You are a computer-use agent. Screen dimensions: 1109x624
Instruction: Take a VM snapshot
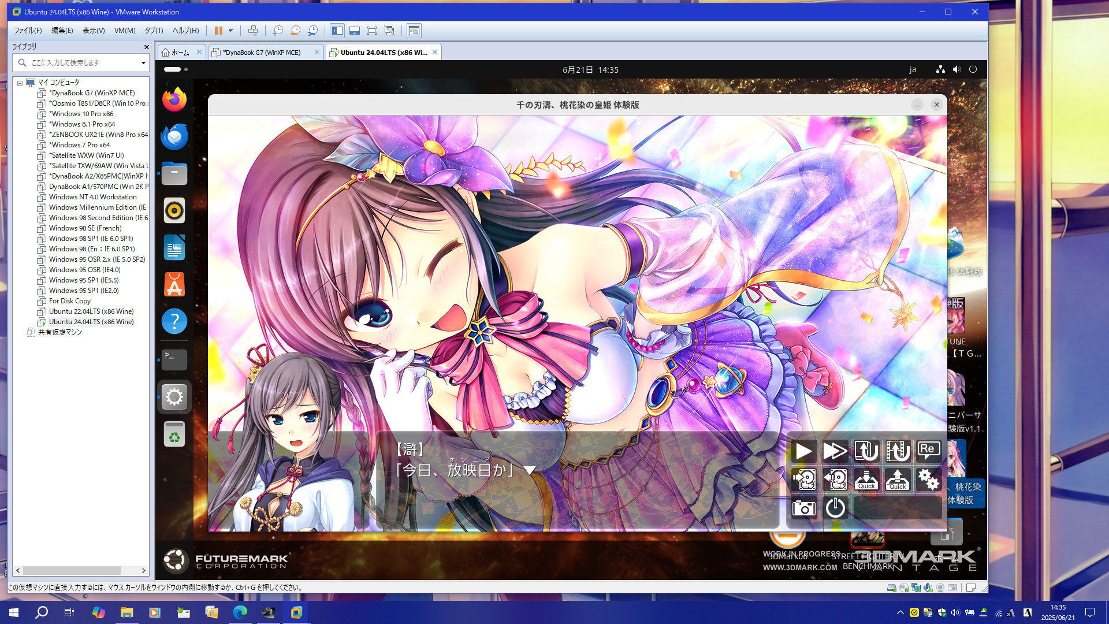coord(278,31)
